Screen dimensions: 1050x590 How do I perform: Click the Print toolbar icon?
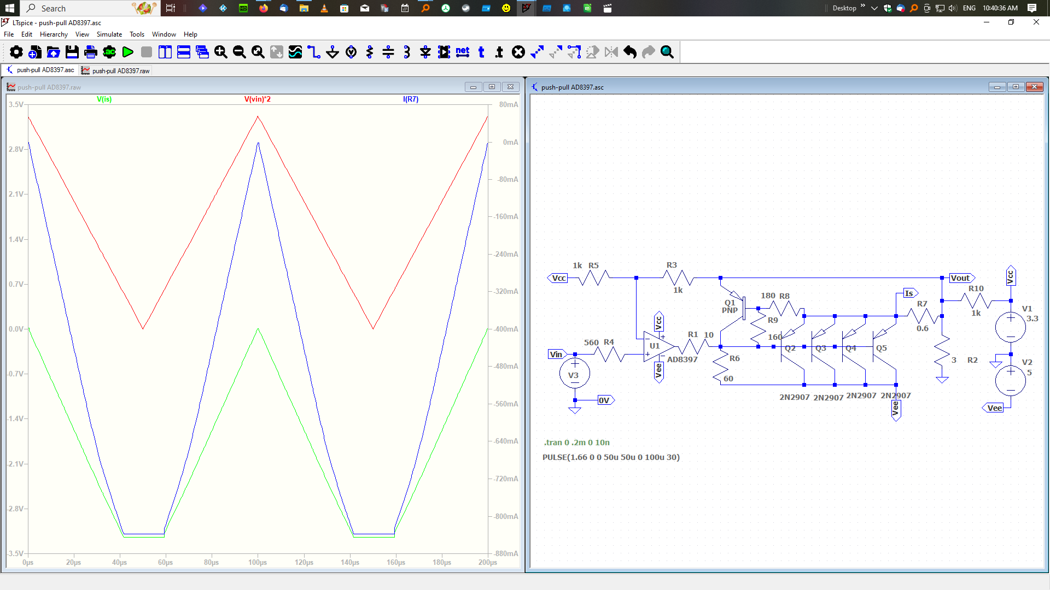pyautogui.click(x=91, y=52)
